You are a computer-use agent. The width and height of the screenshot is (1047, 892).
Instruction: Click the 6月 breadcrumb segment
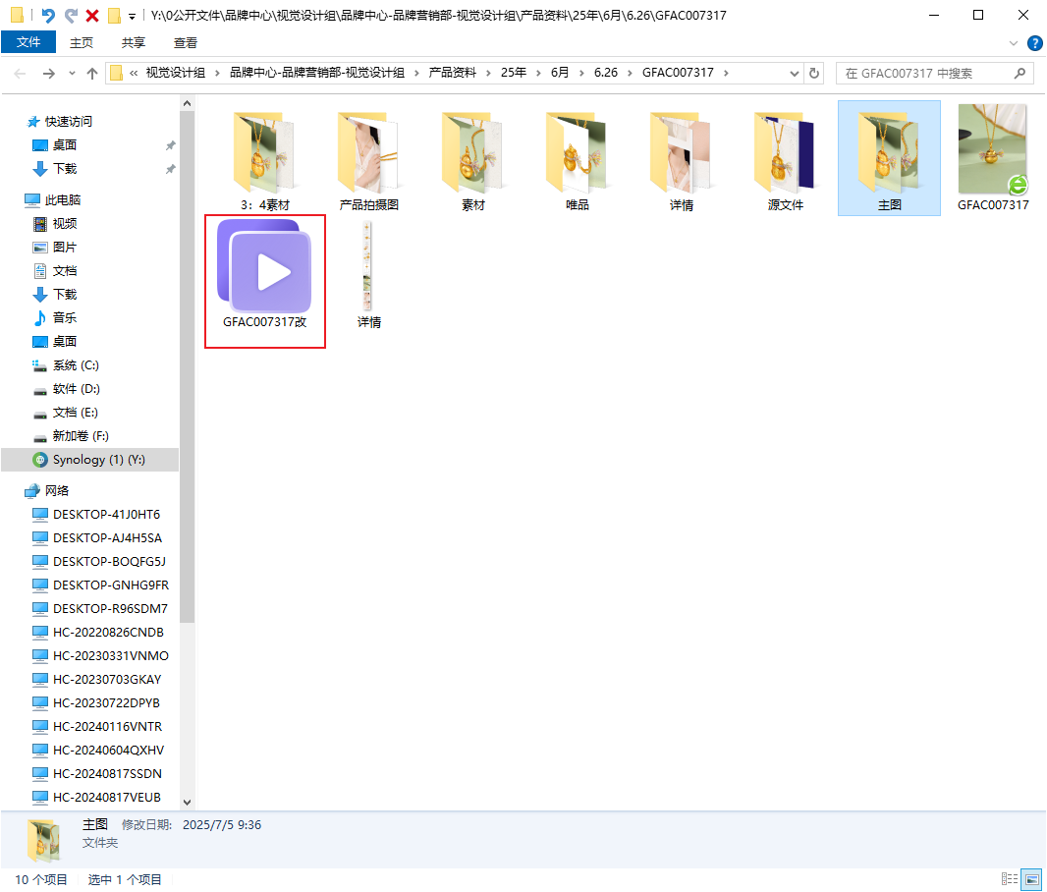click(560, 74)
